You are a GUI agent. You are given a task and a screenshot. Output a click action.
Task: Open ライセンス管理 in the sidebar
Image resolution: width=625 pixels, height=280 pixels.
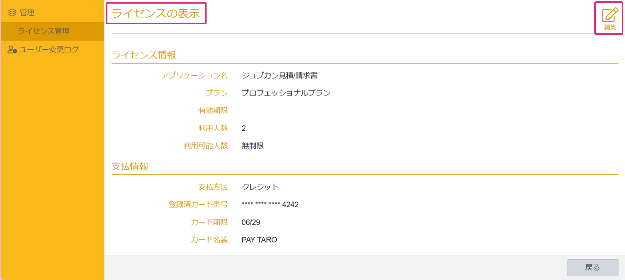[44, 31]
